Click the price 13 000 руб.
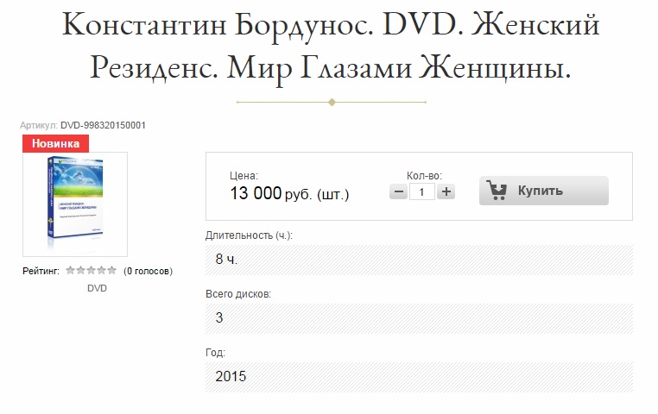658x414 pixels. point(271,193)
